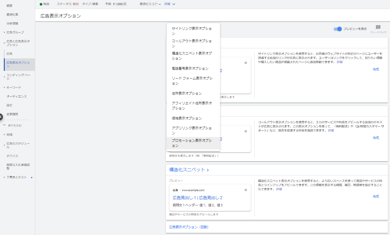Click gray dot in structured snippet preview card
This screenshot has width=390, height=235.
click(x=245, y=190)
